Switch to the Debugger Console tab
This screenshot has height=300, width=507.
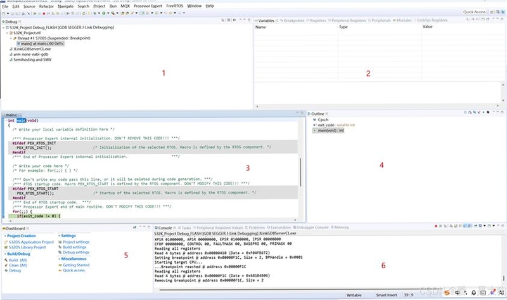pos(311,228)
